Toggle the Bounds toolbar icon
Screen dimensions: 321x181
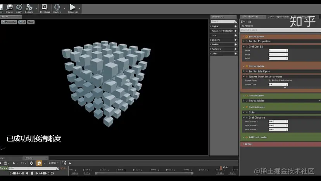click(57, 9)
